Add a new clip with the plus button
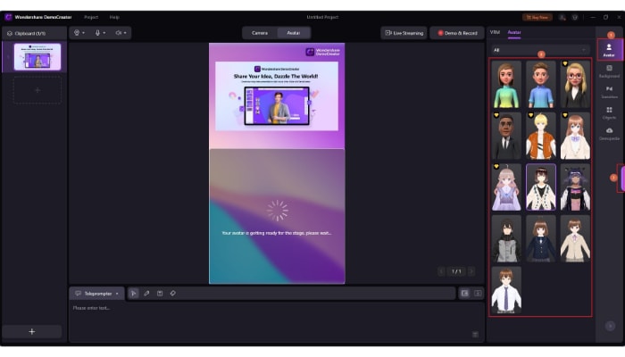The width and height of the screenshot is (625, 357). (32, 331)
